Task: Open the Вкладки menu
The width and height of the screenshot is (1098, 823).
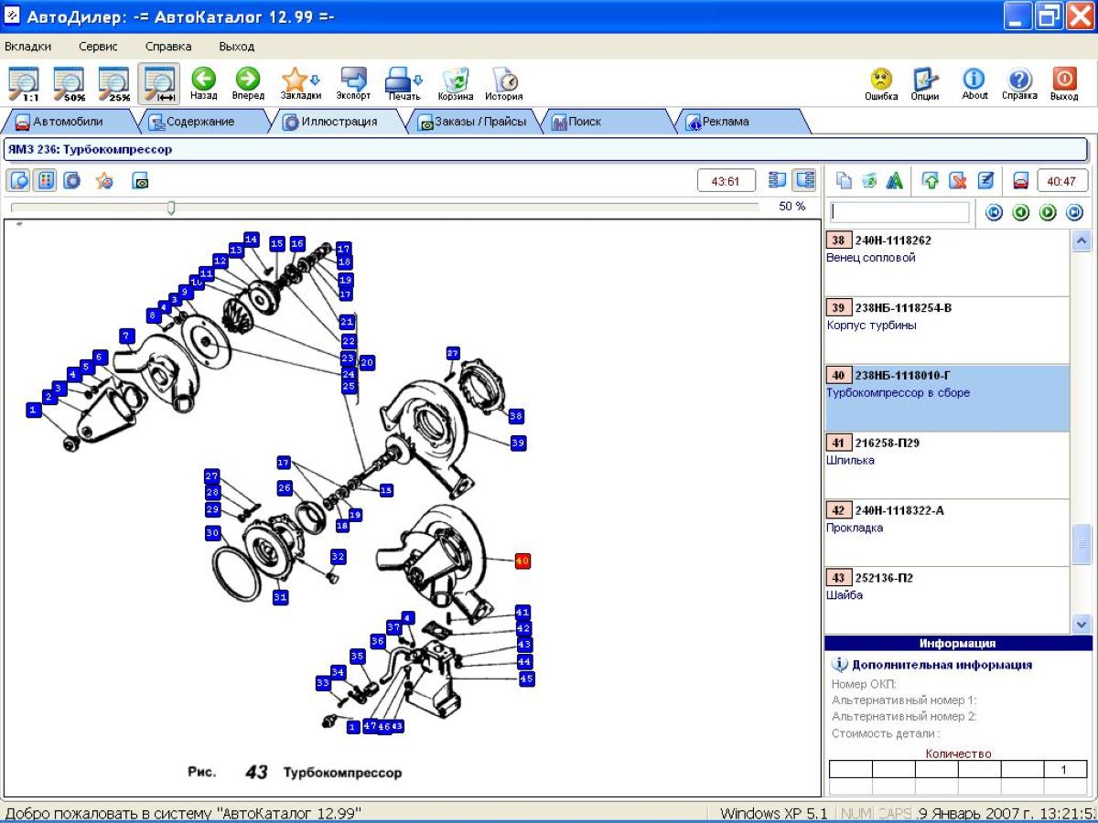Action: [28, 46]
